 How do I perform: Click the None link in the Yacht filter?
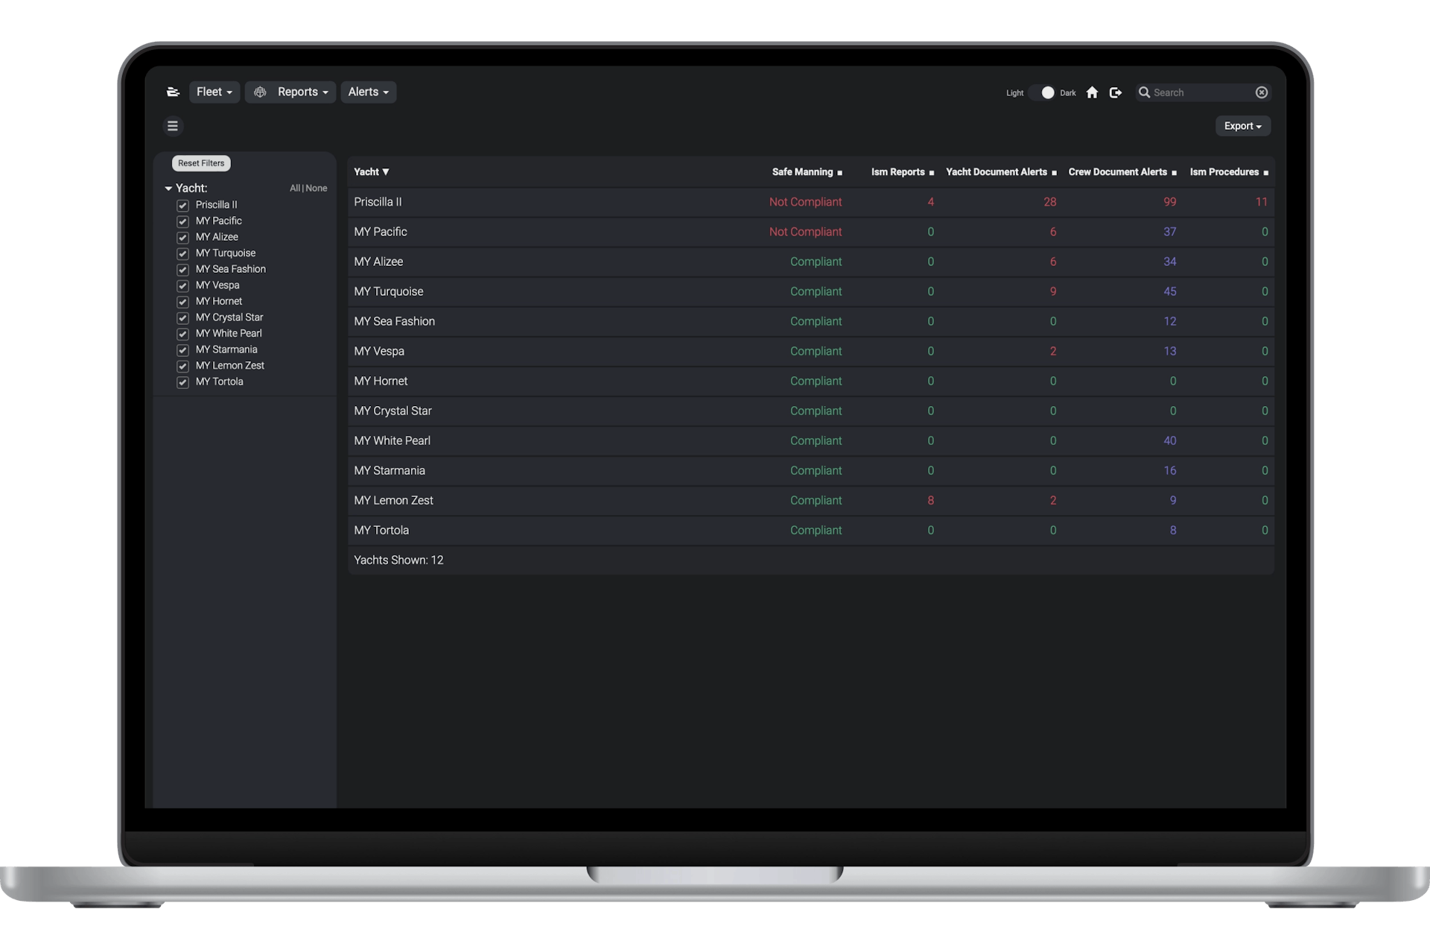[x=317, y=189]
